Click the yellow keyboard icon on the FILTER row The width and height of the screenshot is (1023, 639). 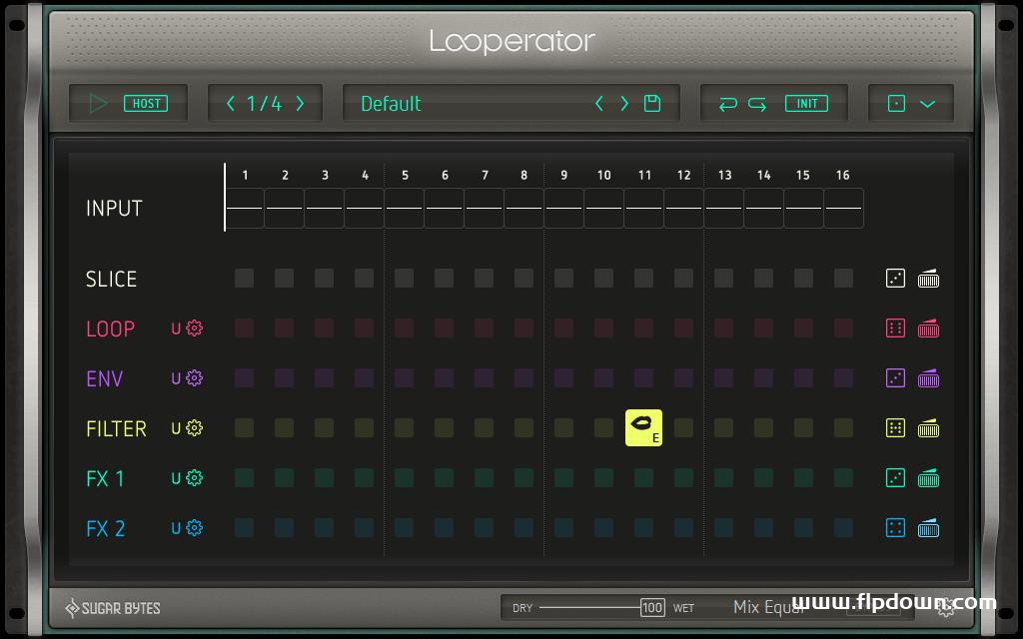pyautogui.click(x=928, y=428)
